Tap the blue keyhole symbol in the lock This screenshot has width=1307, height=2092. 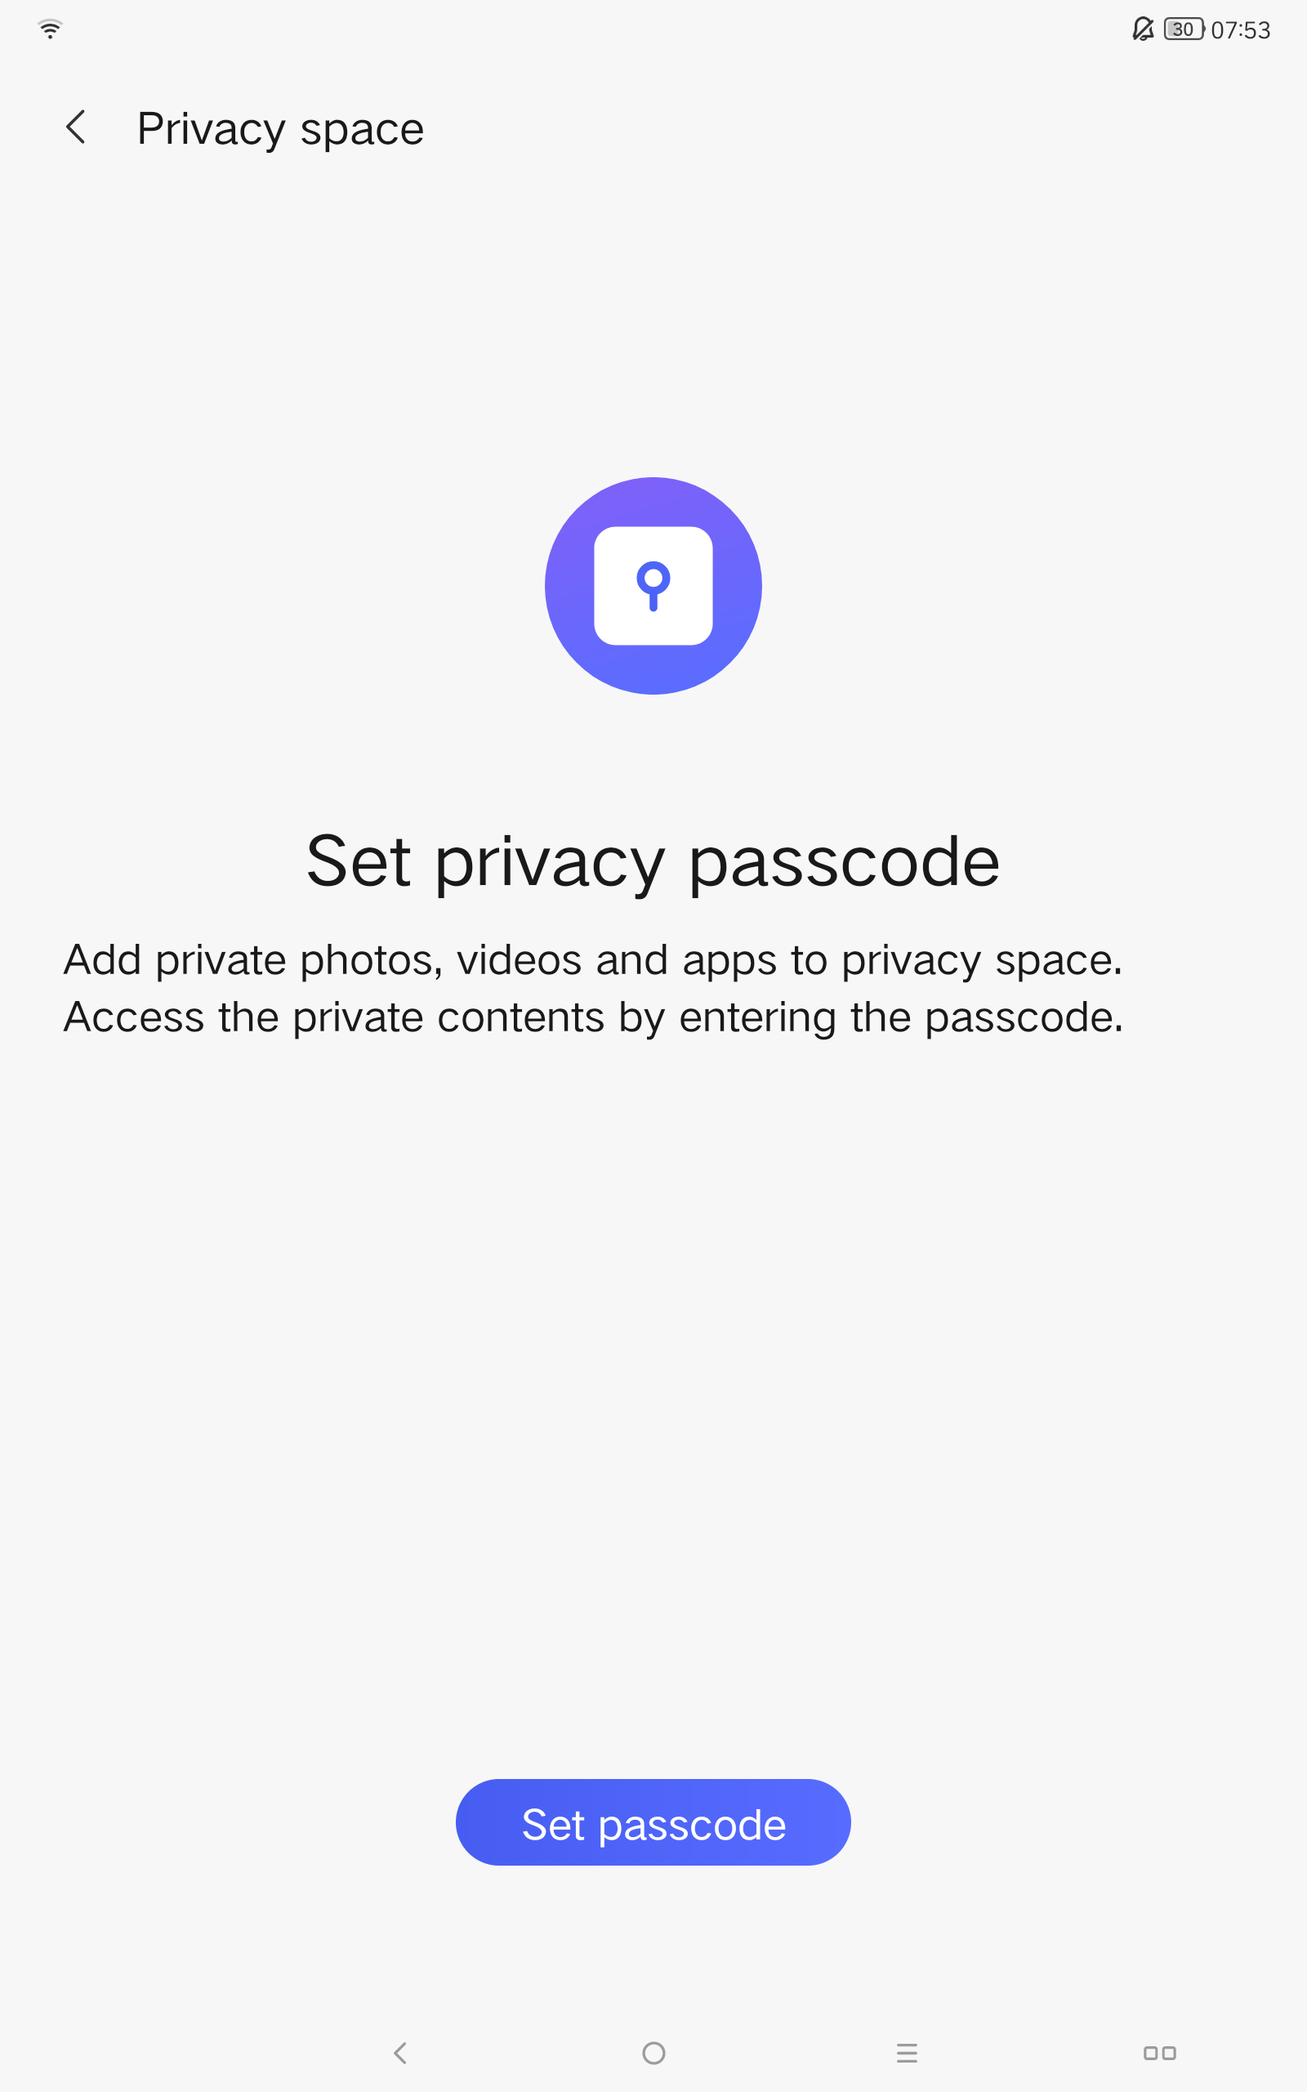[653, 586]
